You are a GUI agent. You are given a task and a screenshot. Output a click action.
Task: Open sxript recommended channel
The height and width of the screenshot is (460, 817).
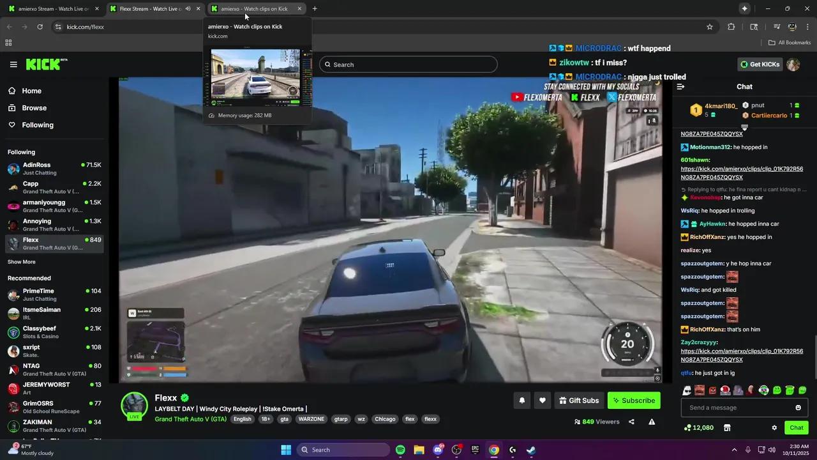tap(54, 351)
